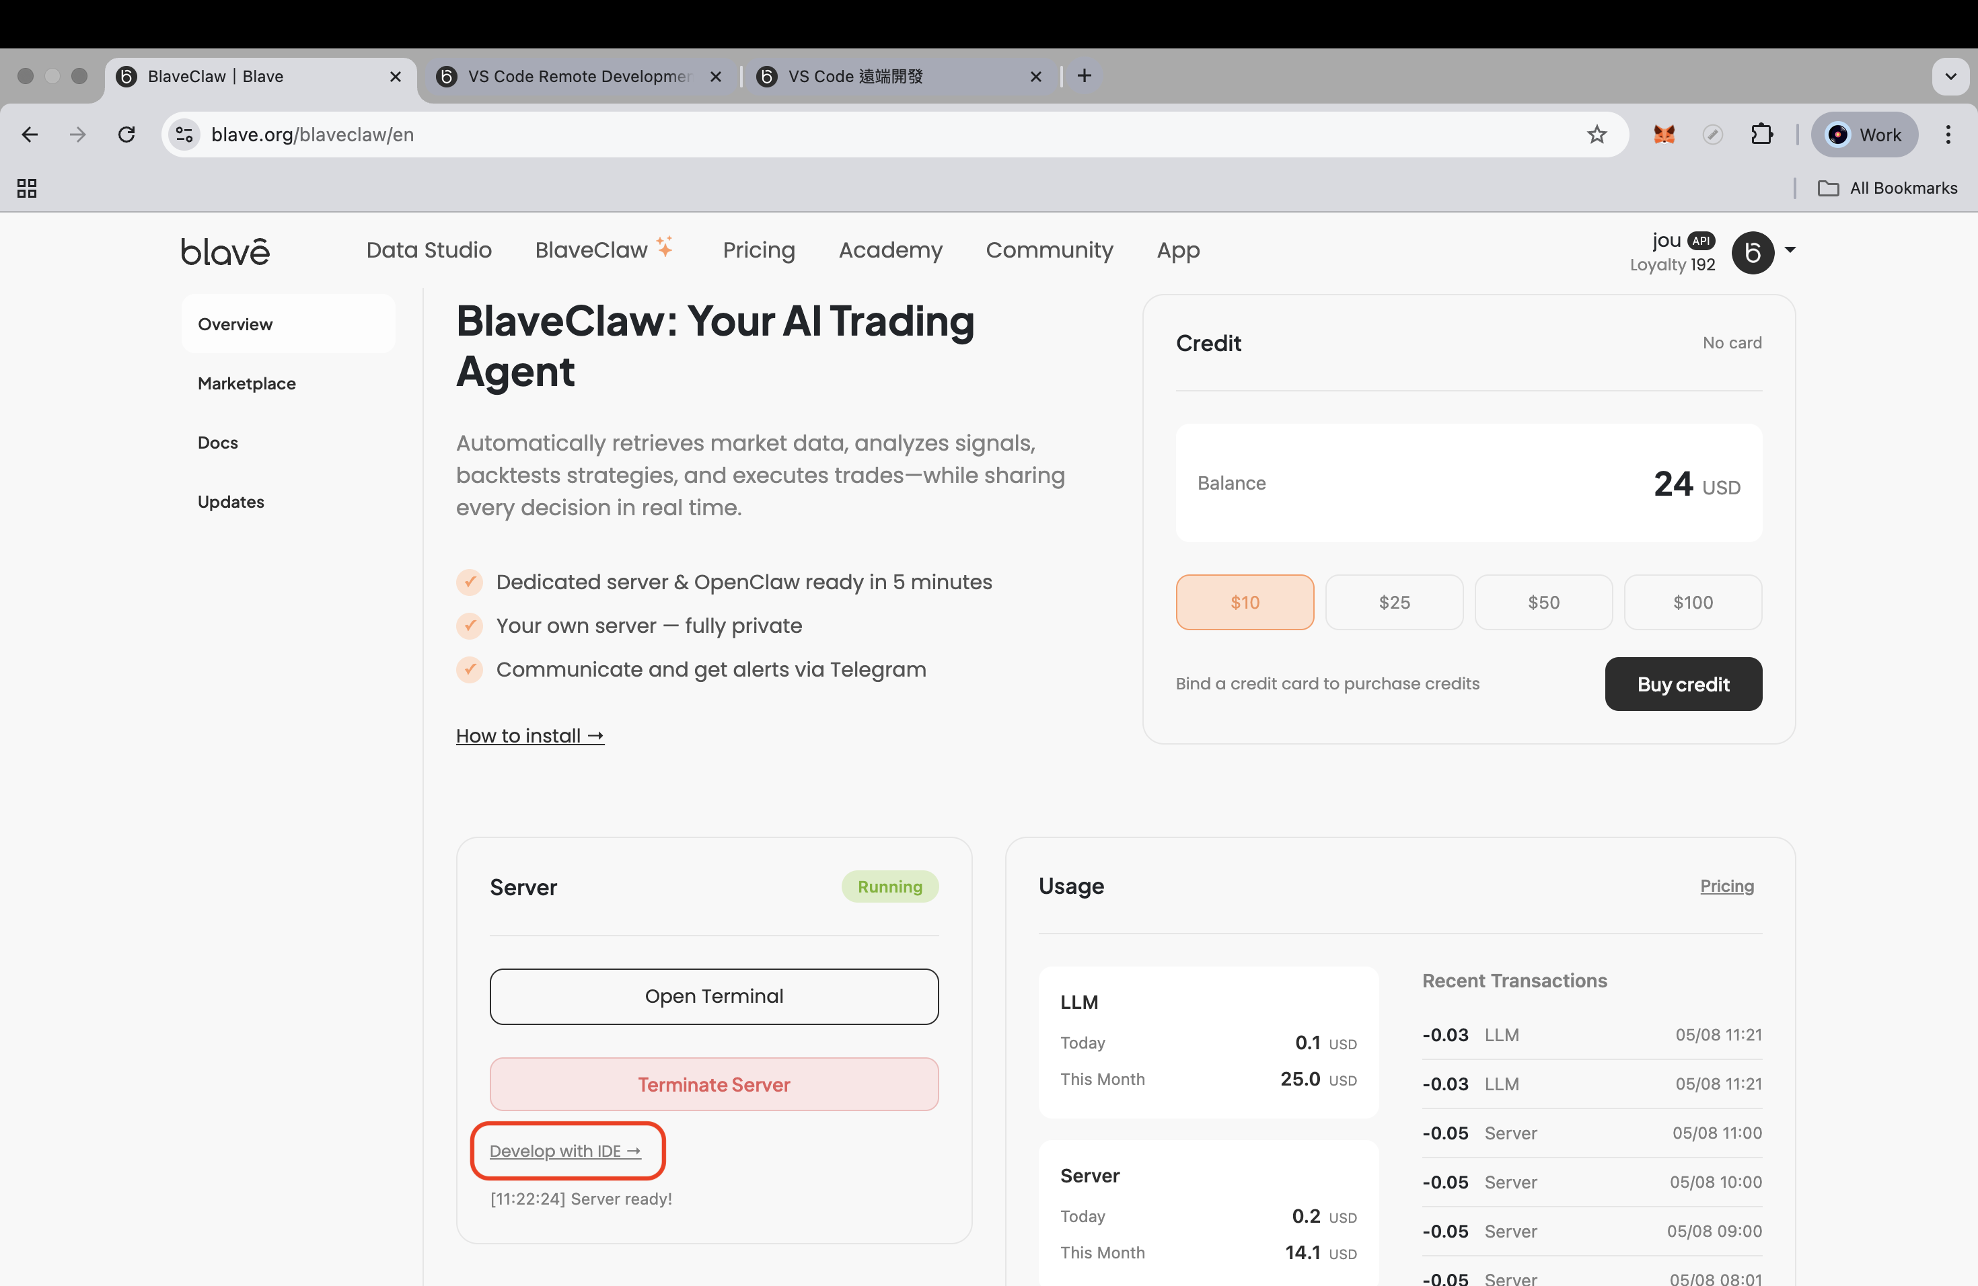
Task: Click the API badge next to jou
Action: click(1702, 241)
